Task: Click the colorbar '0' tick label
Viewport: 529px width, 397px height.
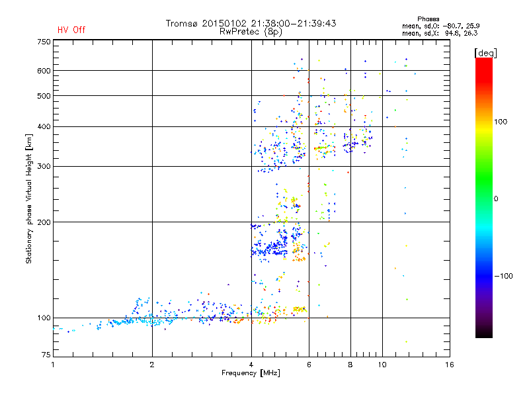Action: coord(495,199)
